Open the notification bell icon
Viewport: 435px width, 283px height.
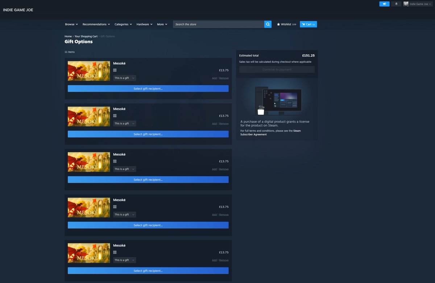point(396,4)
